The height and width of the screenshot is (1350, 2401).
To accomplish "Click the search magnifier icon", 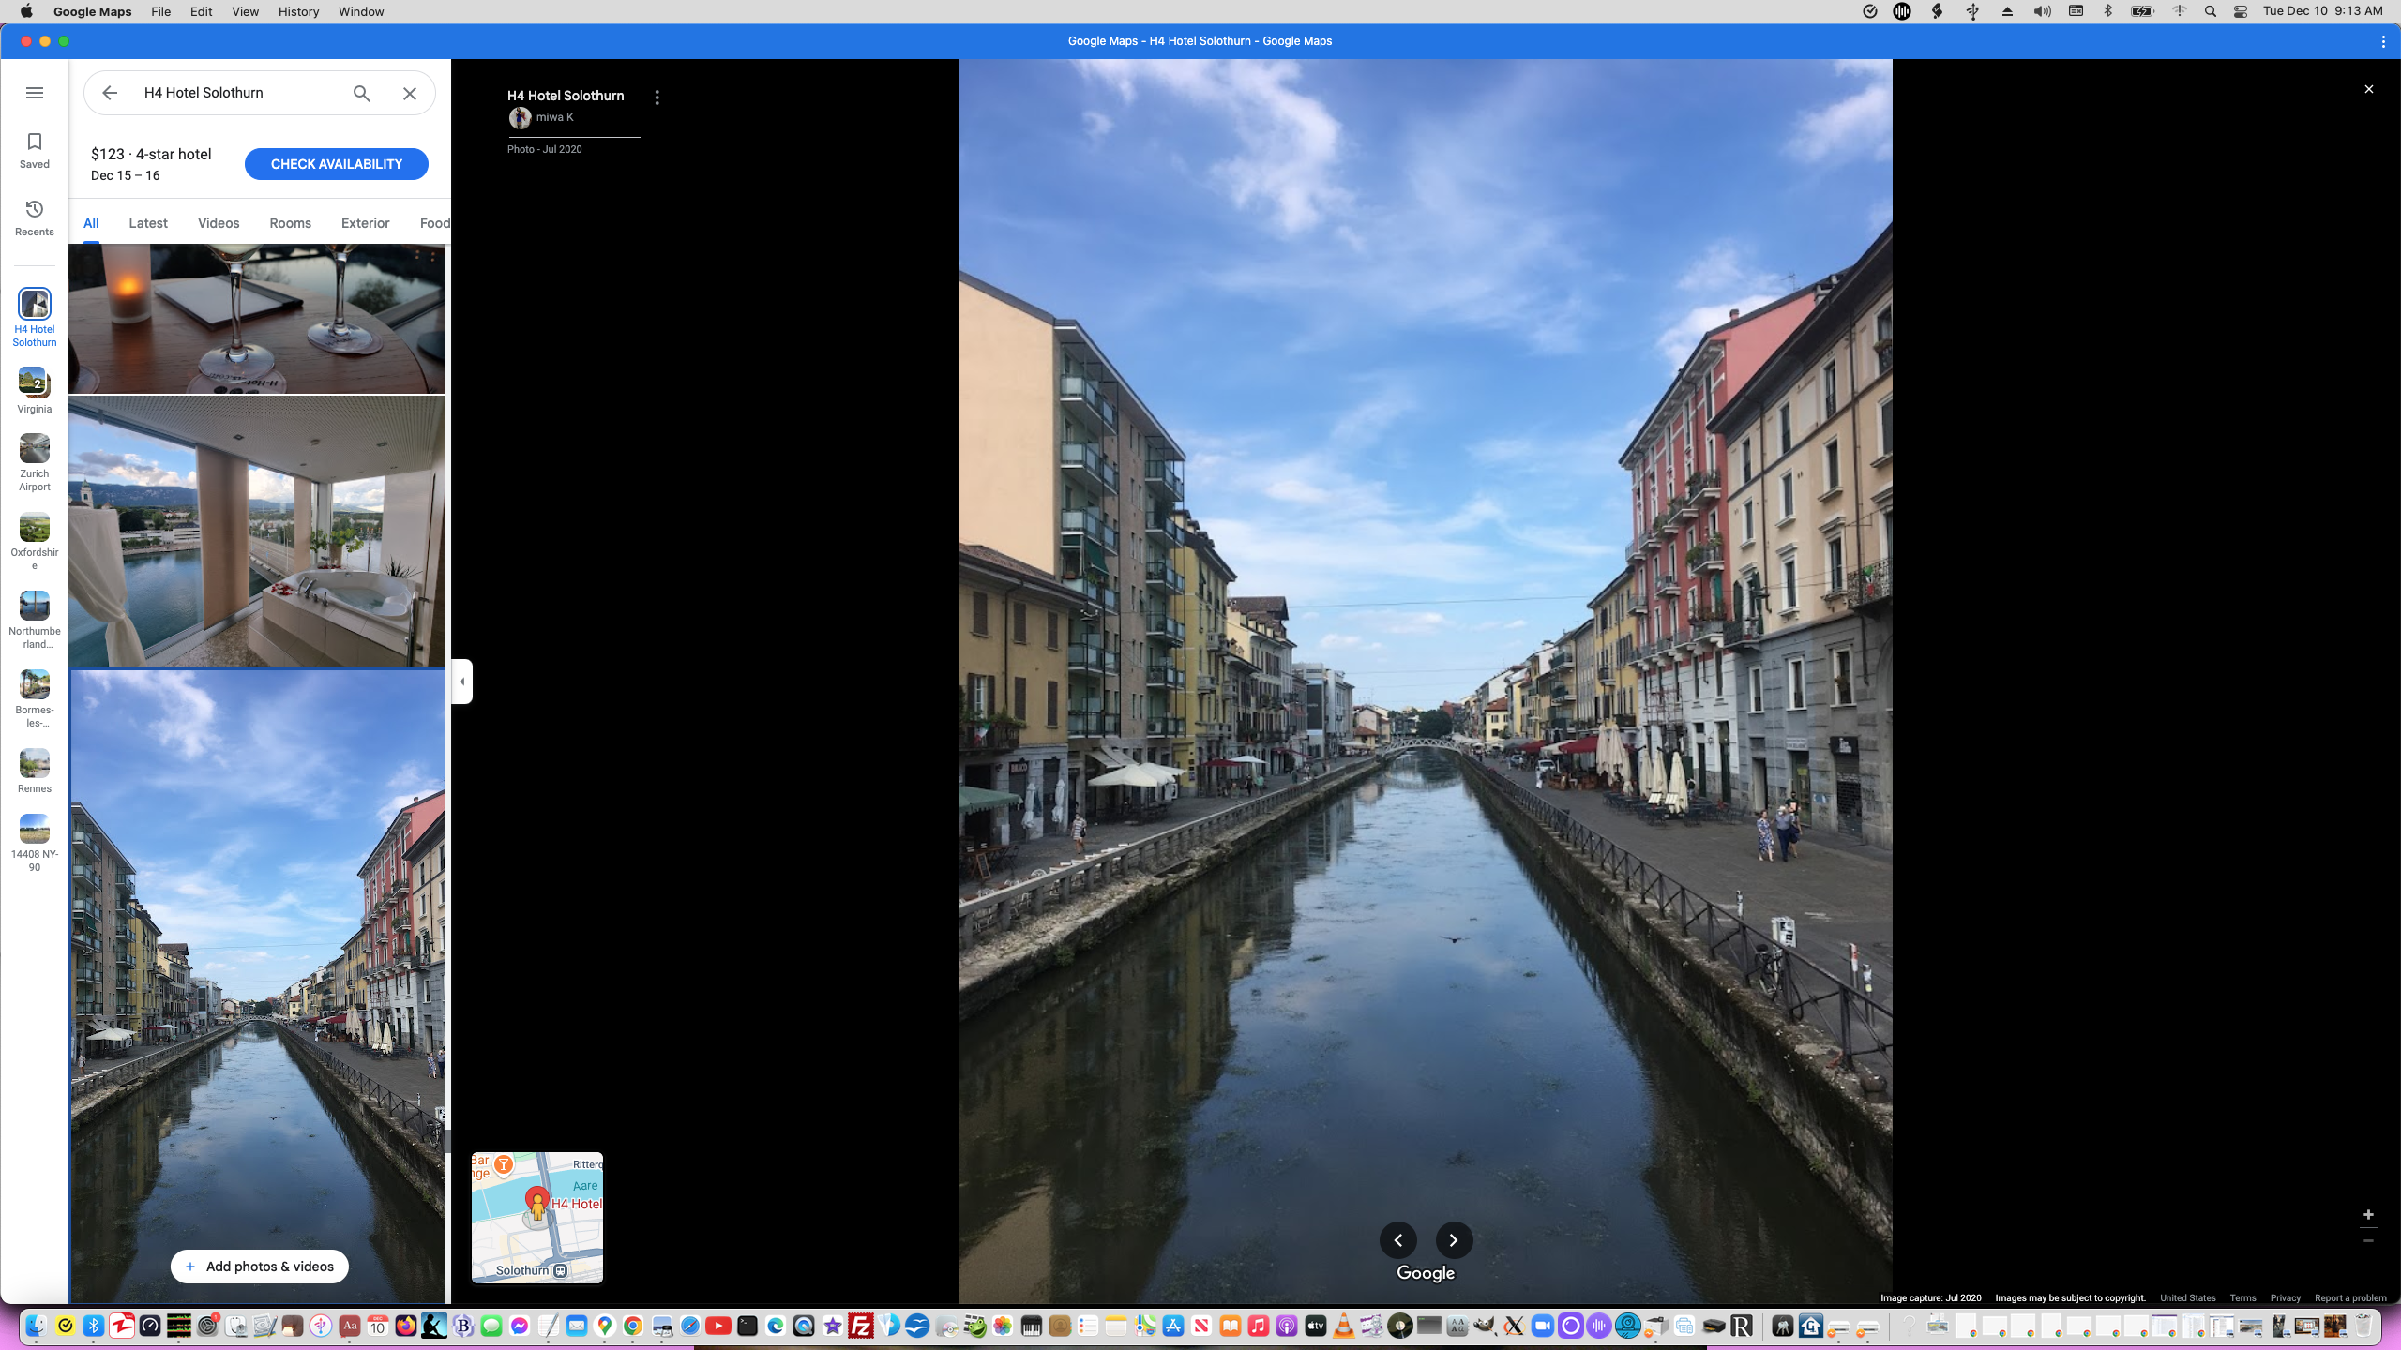I will [361, 93].
